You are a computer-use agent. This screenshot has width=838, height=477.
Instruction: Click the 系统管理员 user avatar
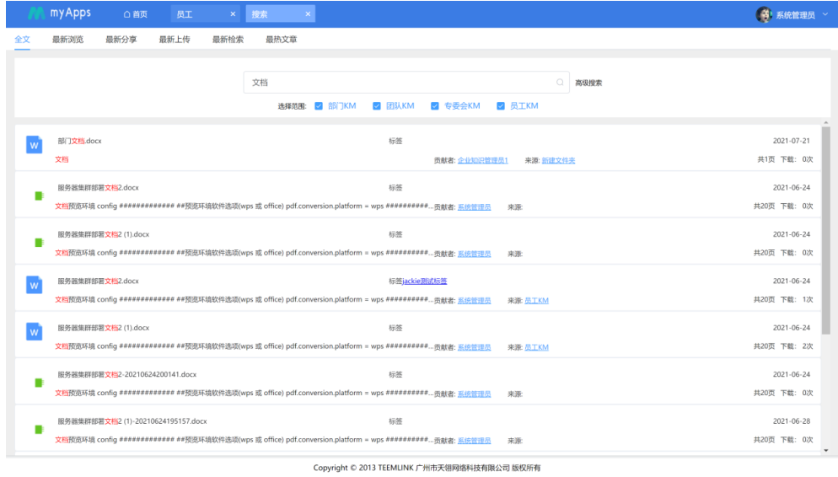[x=763, y=14]
